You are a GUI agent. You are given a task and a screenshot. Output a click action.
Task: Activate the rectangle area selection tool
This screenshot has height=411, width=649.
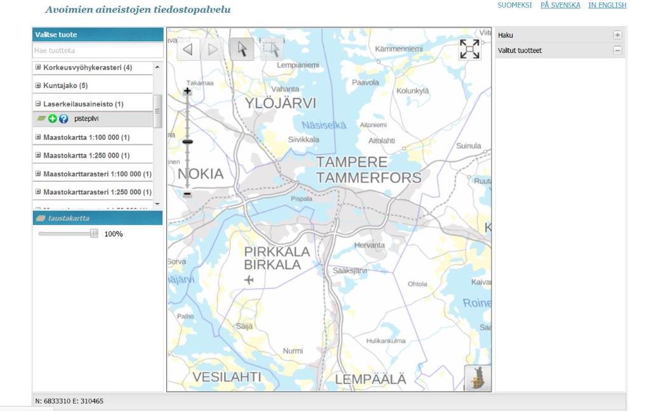tap(272, 49)
